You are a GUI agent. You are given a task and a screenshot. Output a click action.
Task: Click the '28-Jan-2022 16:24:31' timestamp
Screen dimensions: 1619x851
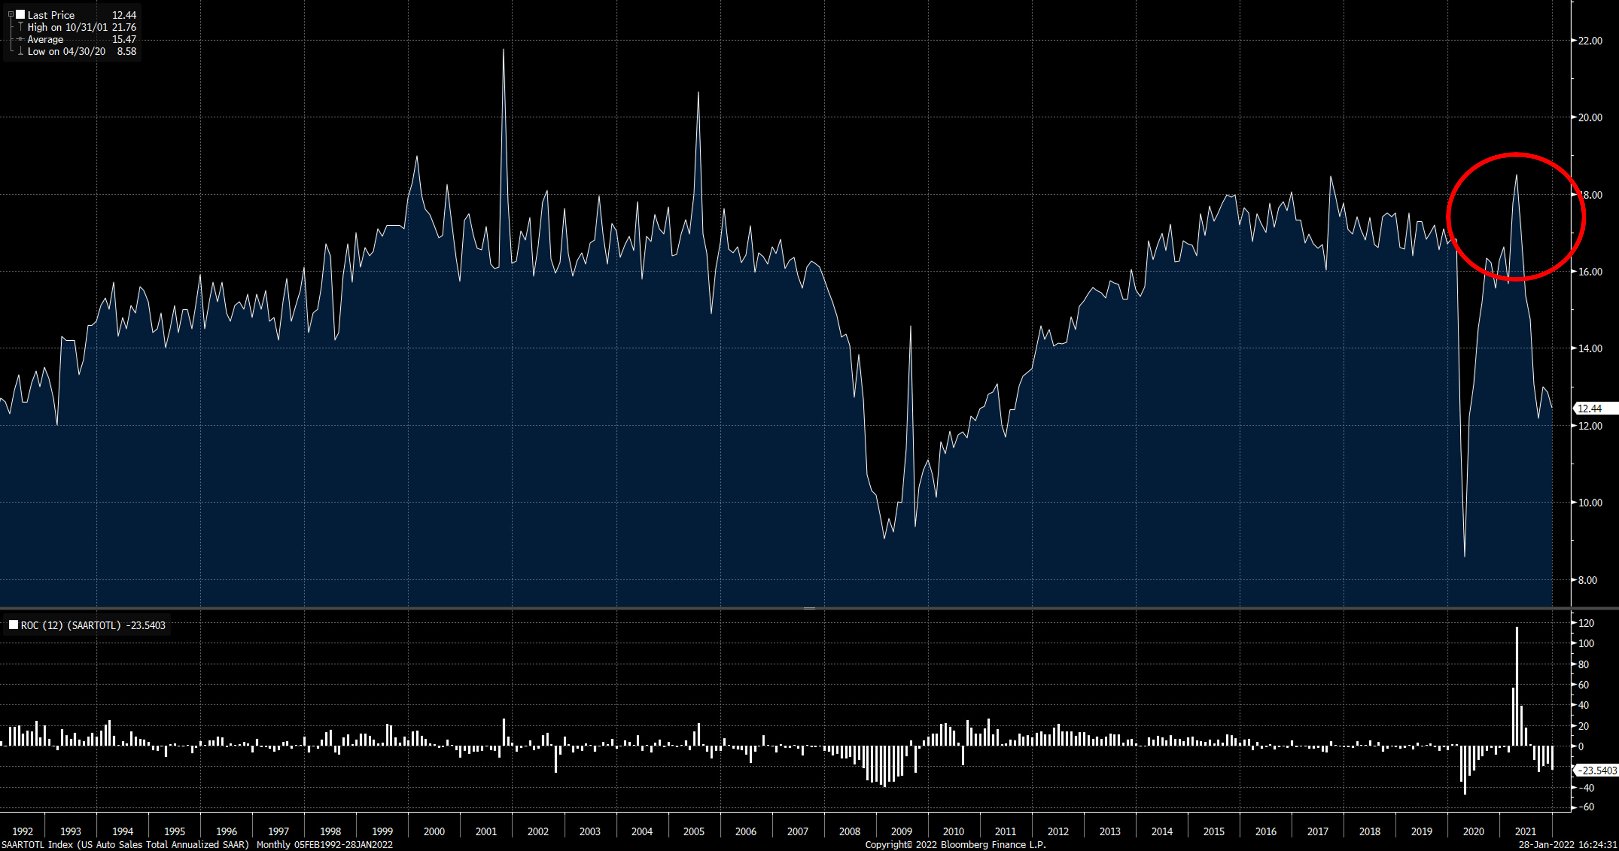pos(1568,845)
